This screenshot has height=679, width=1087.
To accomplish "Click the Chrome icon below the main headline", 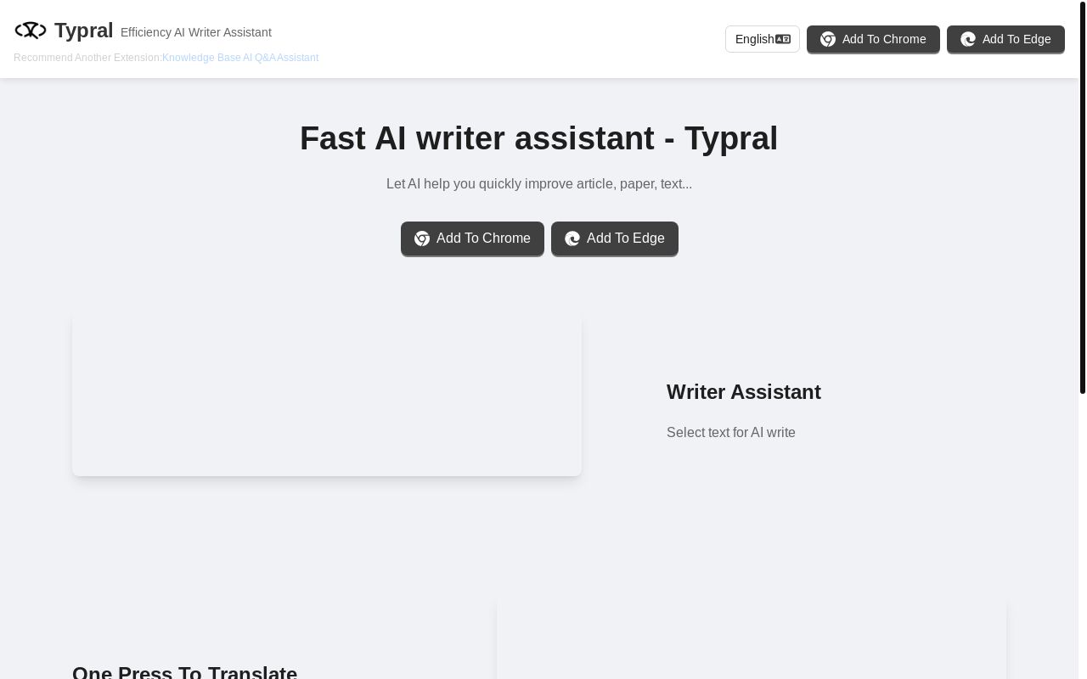I will (422, 238).
